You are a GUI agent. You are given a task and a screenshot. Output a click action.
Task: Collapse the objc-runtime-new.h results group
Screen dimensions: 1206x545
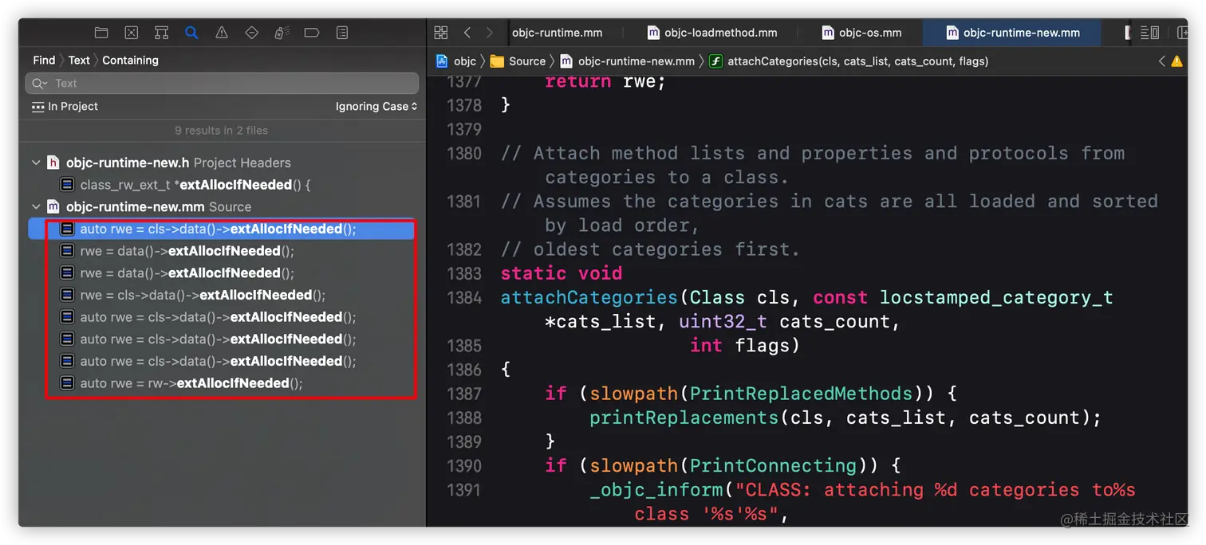point(36,163)
